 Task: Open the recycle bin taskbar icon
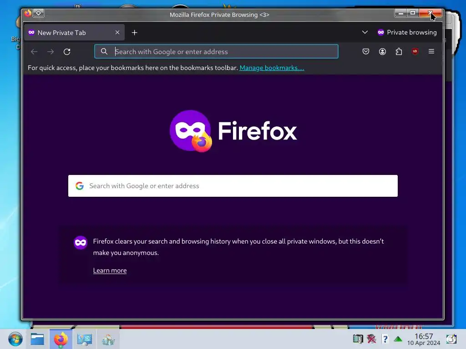[108, 339]
